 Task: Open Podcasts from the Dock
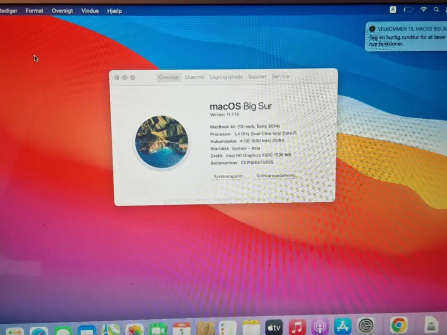[320, 327]
